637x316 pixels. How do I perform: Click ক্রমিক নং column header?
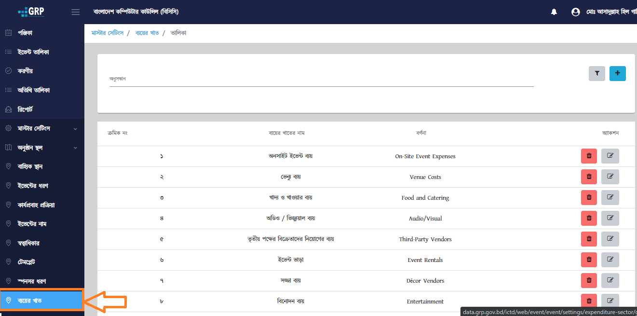tap(118, 133)
